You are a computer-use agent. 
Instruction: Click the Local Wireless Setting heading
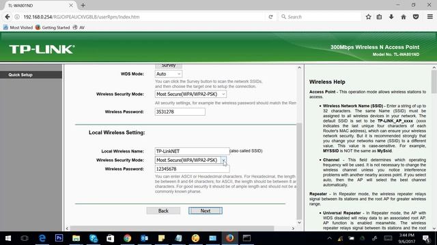(x=117, y=133)
